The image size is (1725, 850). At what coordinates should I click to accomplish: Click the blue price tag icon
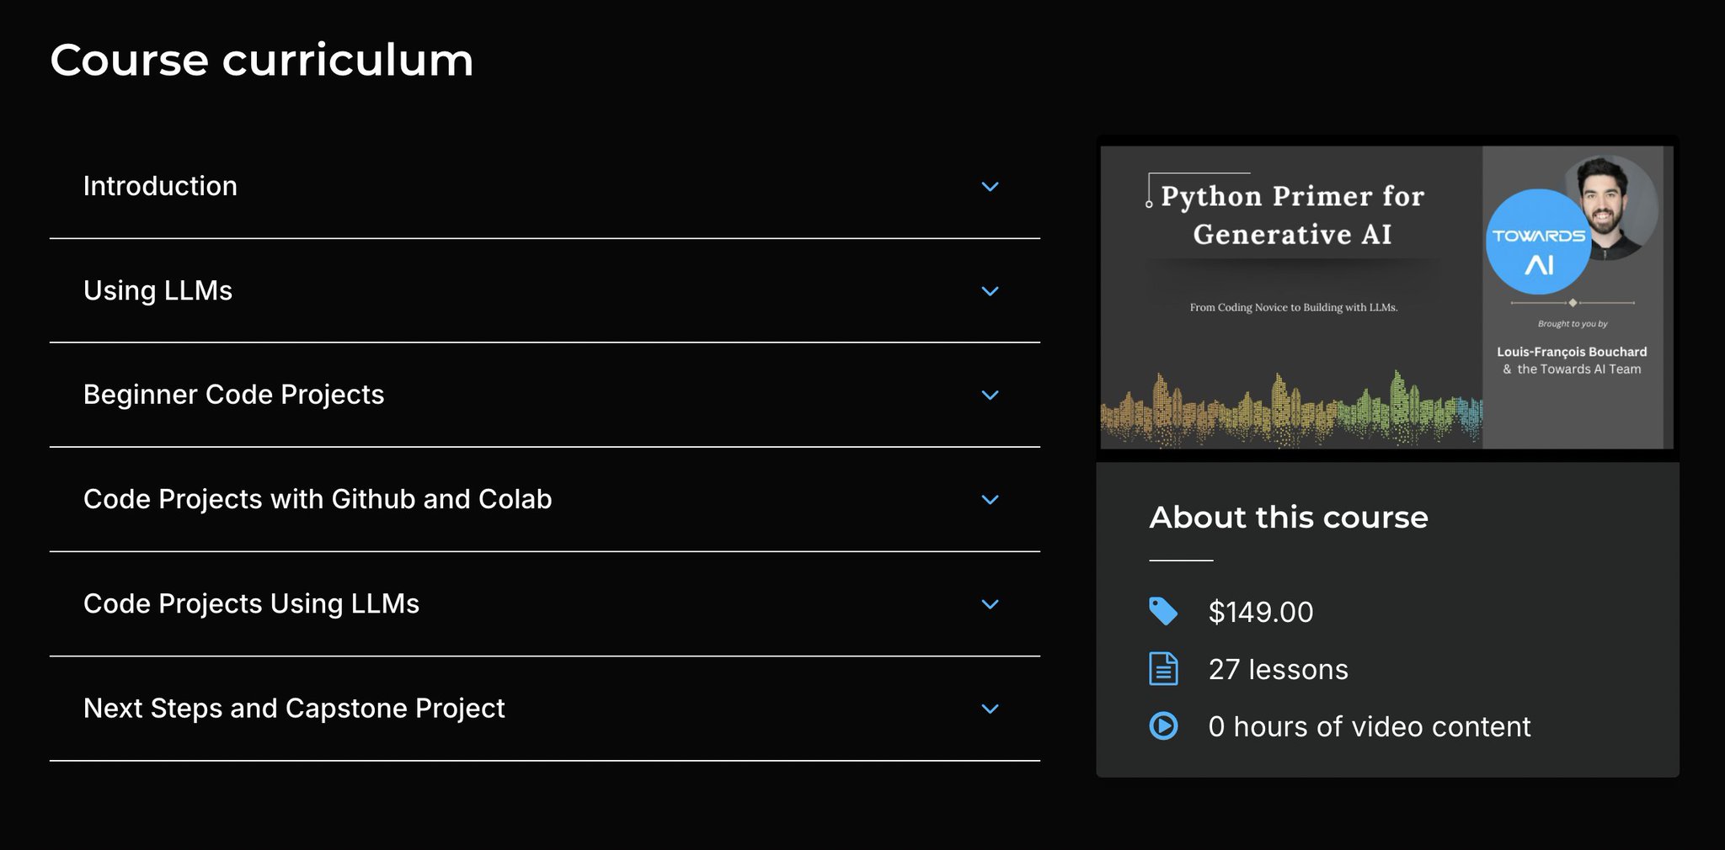click(x=1163, y=611)
